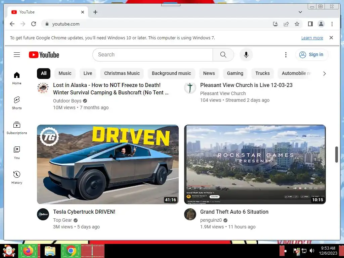344x258 pixels.
Task: Click the share page icon in address bar
Action: [x=286, y=24]
